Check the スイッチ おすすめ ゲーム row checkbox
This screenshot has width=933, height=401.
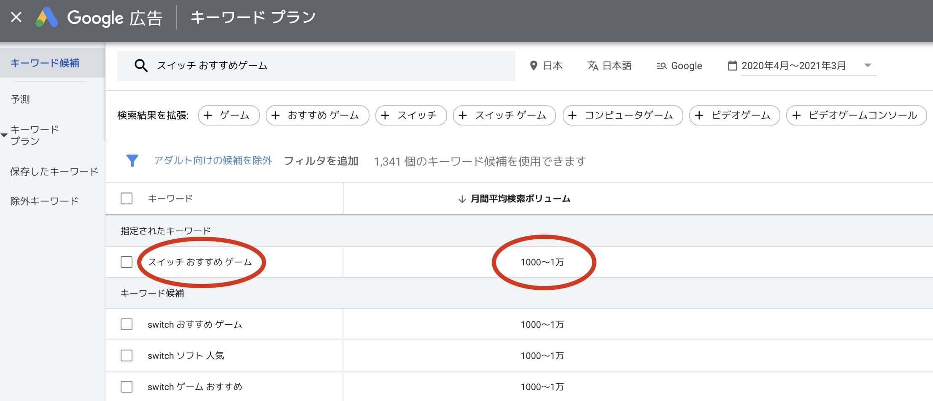[x=127, y=262]
